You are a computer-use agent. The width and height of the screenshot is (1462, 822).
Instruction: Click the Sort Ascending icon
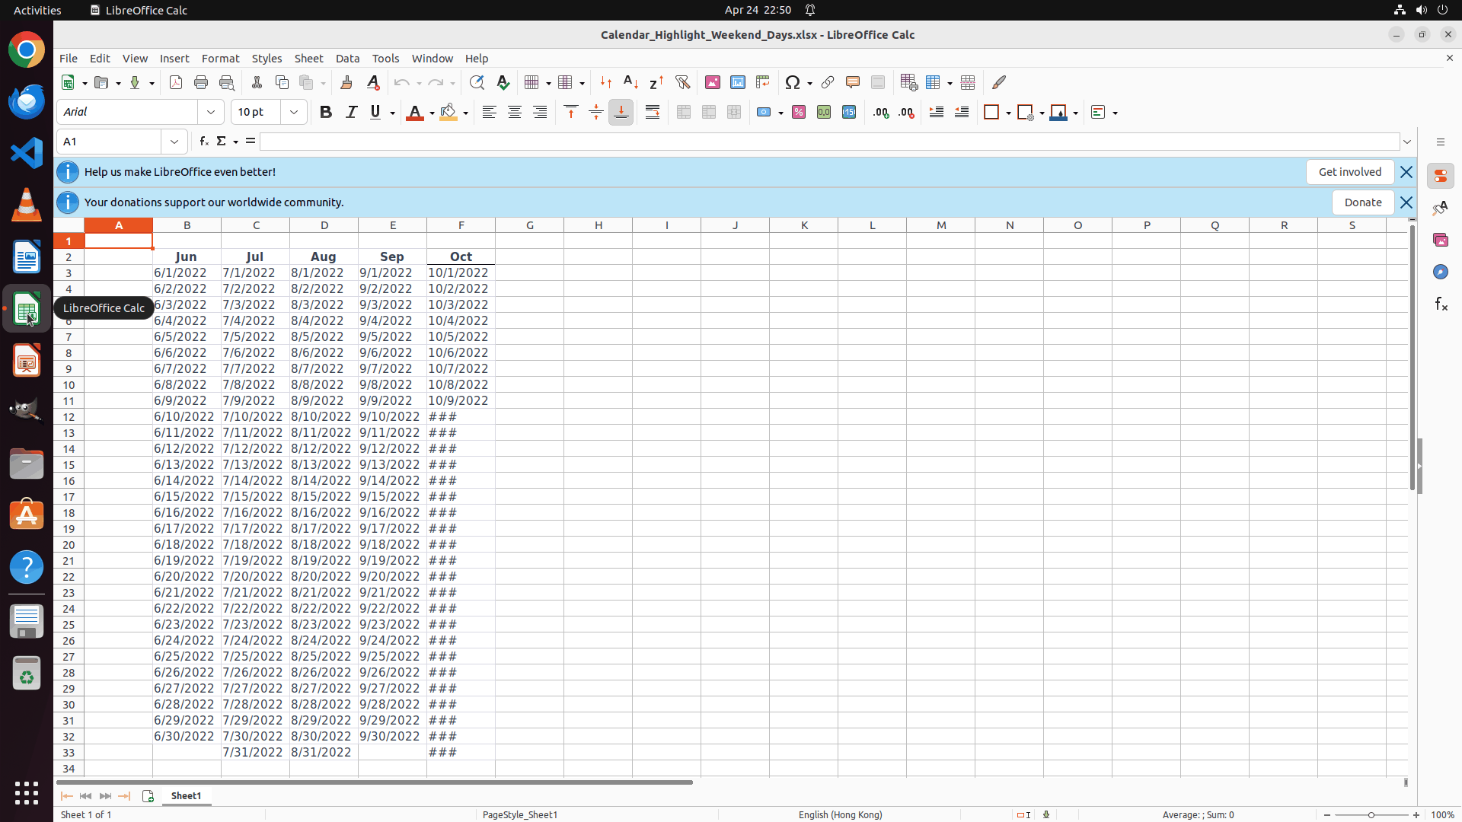pos(630,82)
